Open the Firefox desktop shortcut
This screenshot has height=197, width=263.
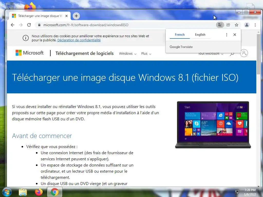(x=30, y=6)
